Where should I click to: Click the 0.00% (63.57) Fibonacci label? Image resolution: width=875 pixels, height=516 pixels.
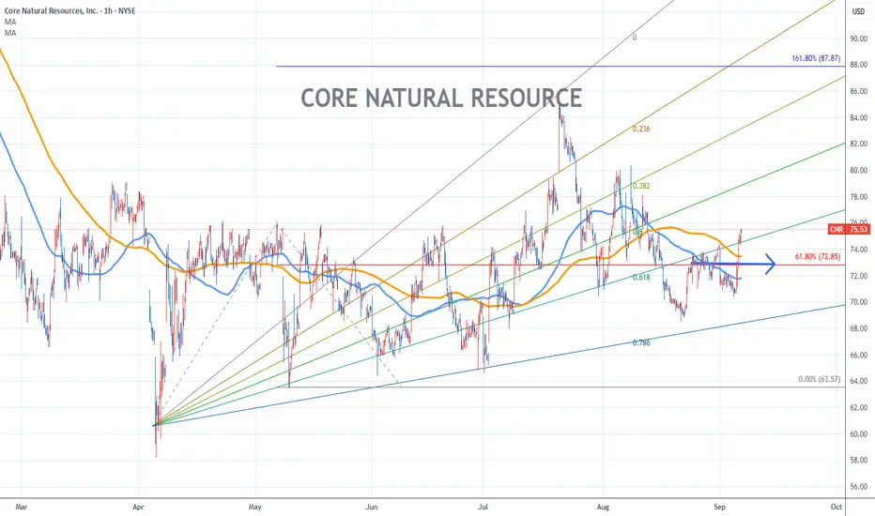819,379
